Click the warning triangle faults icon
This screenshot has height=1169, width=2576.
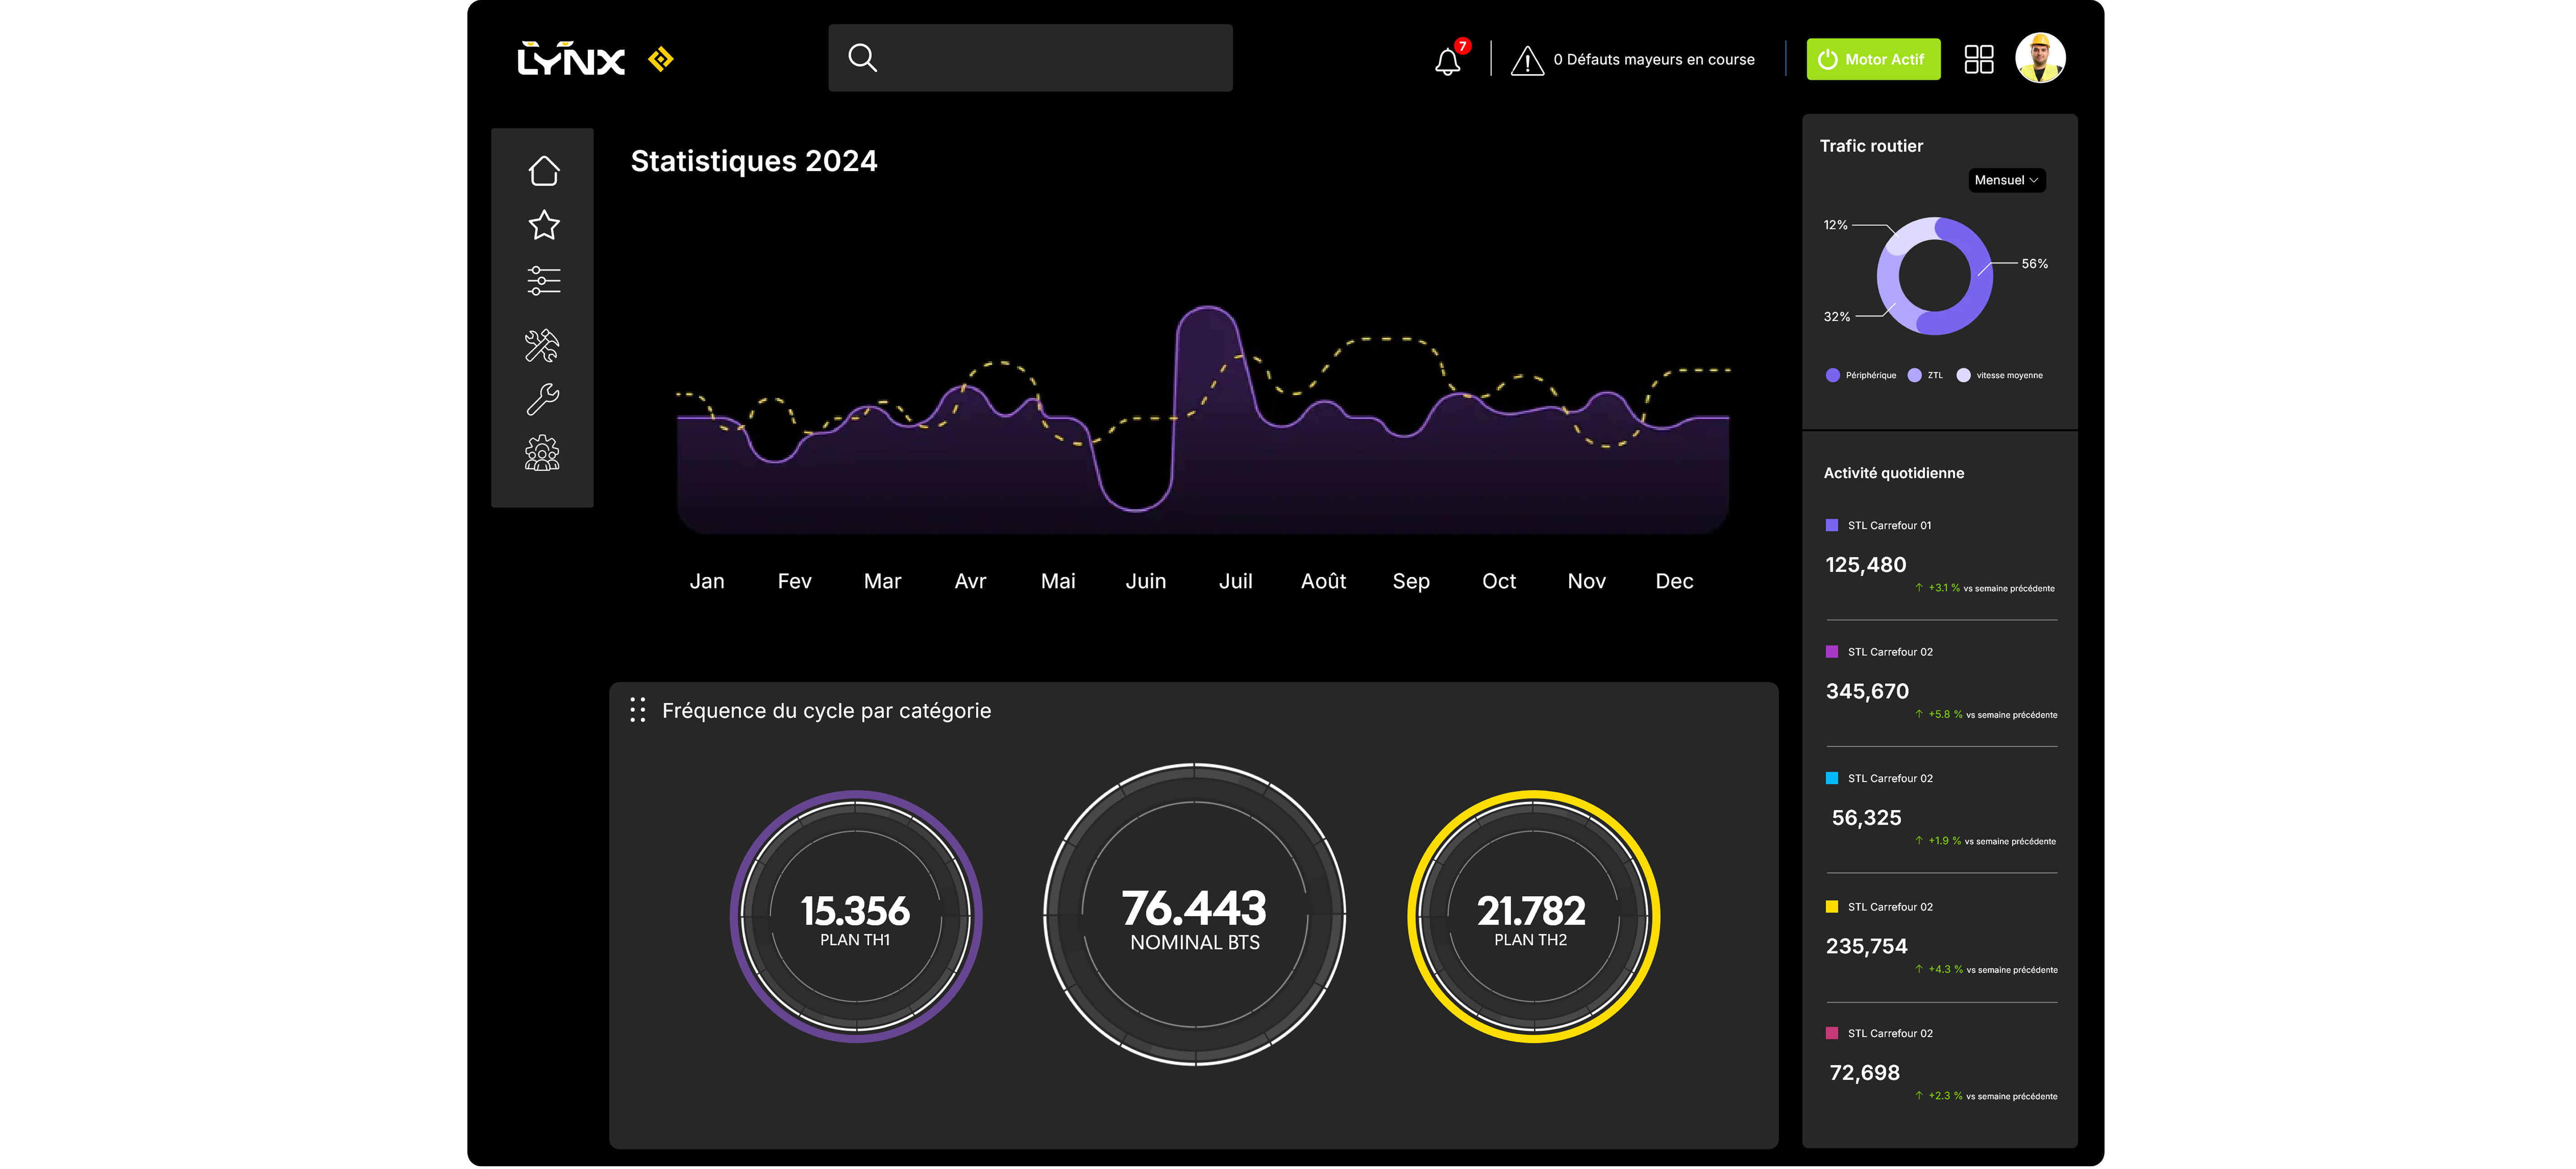[1527, 61]
